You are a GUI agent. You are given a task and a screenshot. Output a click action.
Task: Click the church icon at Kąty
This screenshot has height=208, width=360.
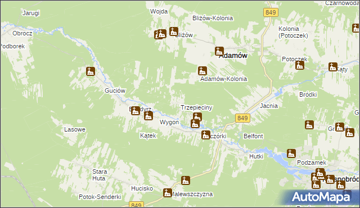click(332, 67)
